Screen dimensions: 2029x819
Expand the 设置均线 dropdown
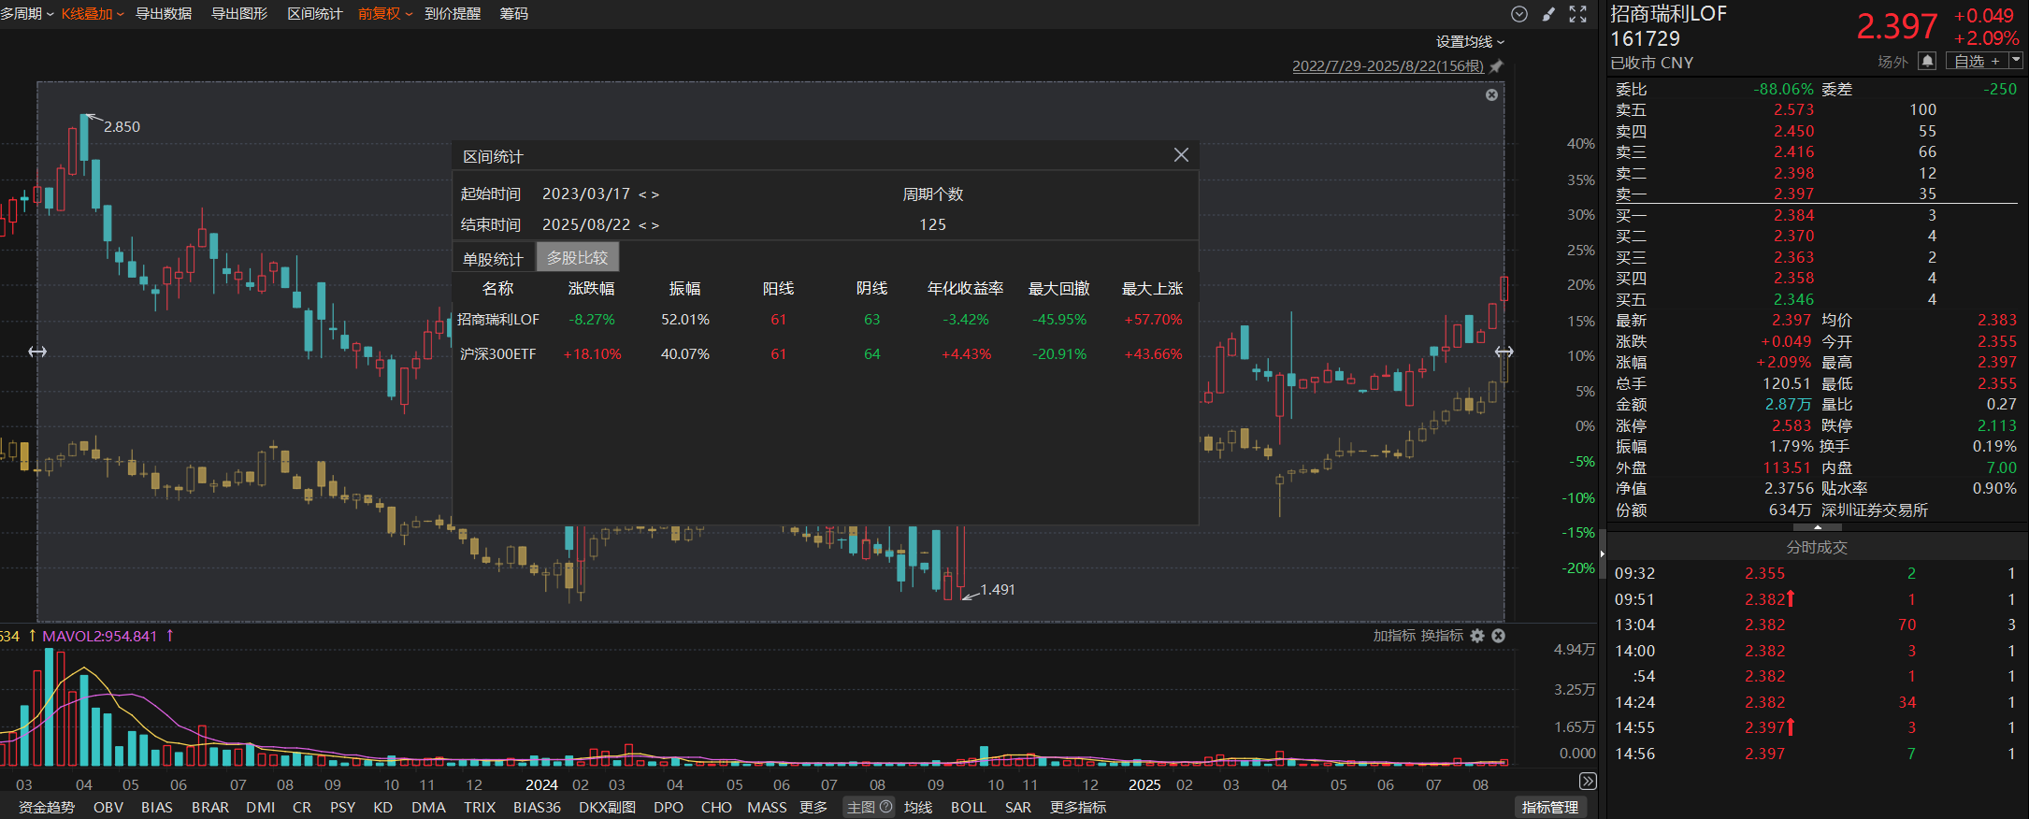coord(1470,42)
